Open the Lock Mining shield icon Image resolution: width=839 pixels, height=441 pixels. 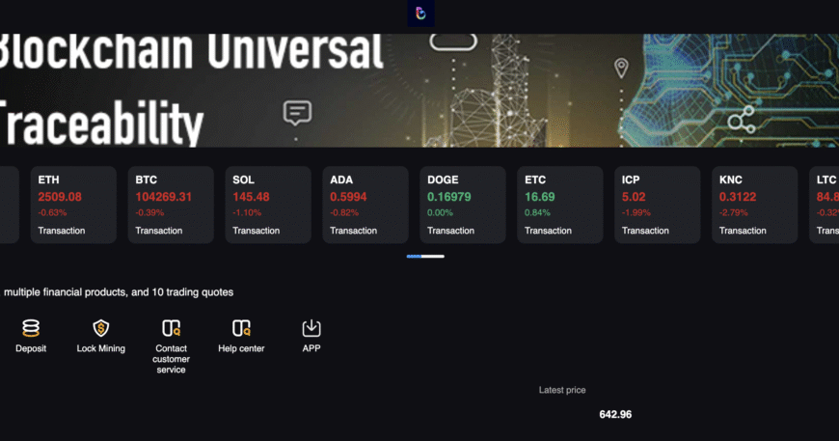click(100, 328)
